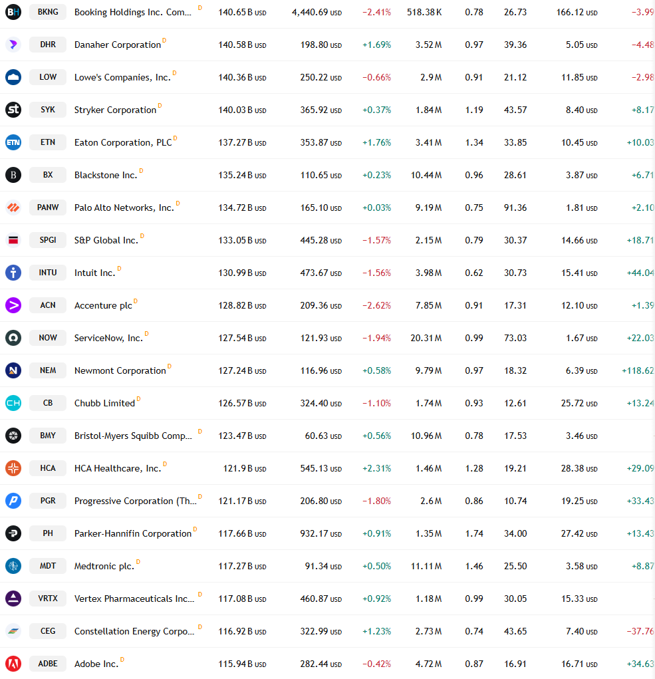The image size is (655, 679).
Task: Click the Chubb Limited logo icon
Action: click(x=13, y=403)
